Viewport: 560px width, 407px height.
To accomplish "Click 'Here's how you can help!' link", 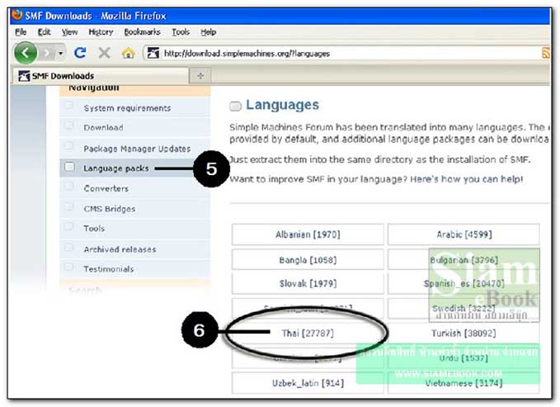I will [467, 179].
